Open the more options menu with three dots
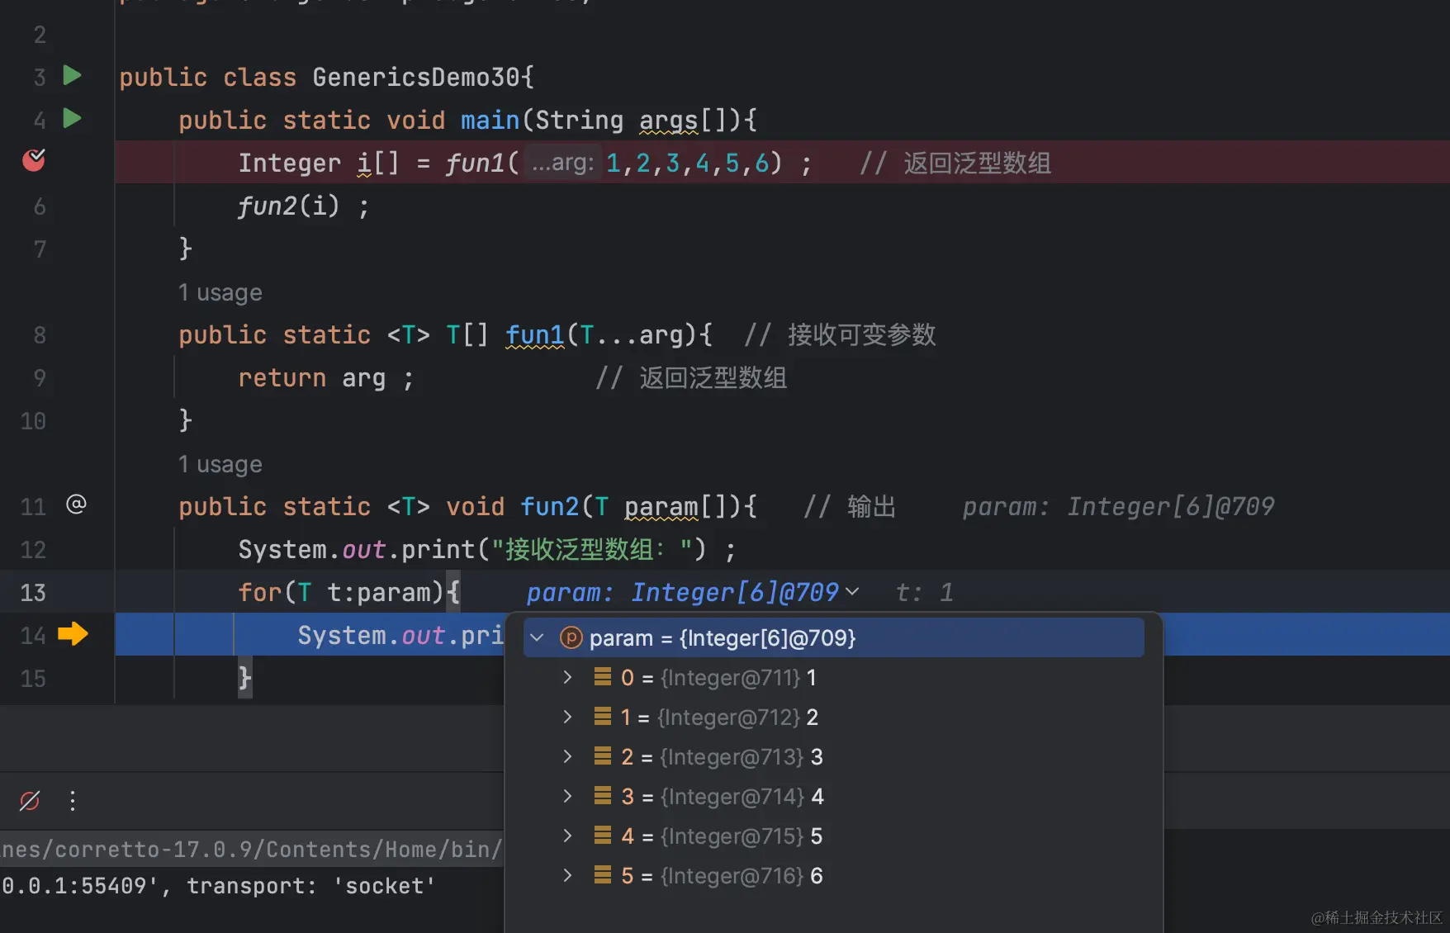This screenshot has width=1450, height=933. coord(73,800)
